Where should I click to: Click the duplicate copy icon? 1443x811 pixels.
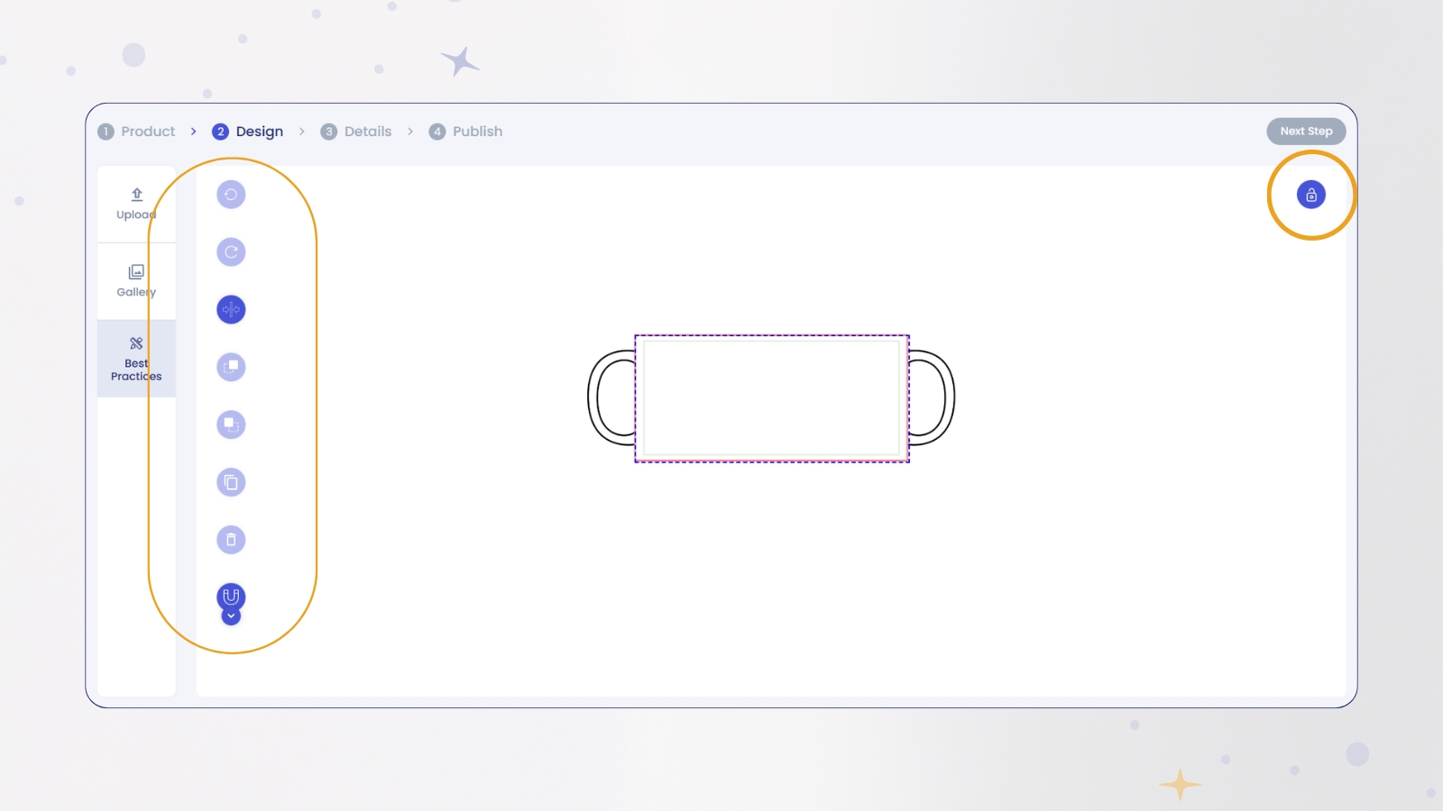231,482
